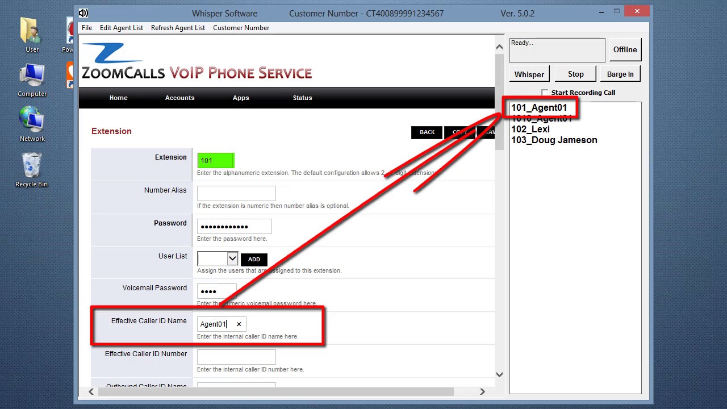
Task: Click the horizontal scrollbar right arrow
Action: [482, 391]
